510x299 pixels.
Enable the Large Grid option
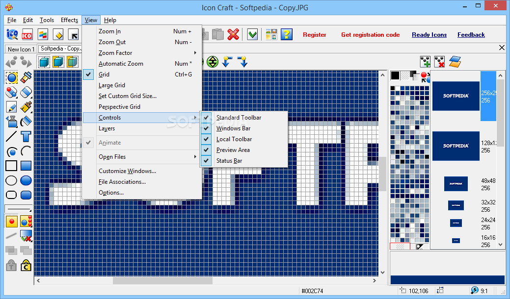click(x=142, y=85)
